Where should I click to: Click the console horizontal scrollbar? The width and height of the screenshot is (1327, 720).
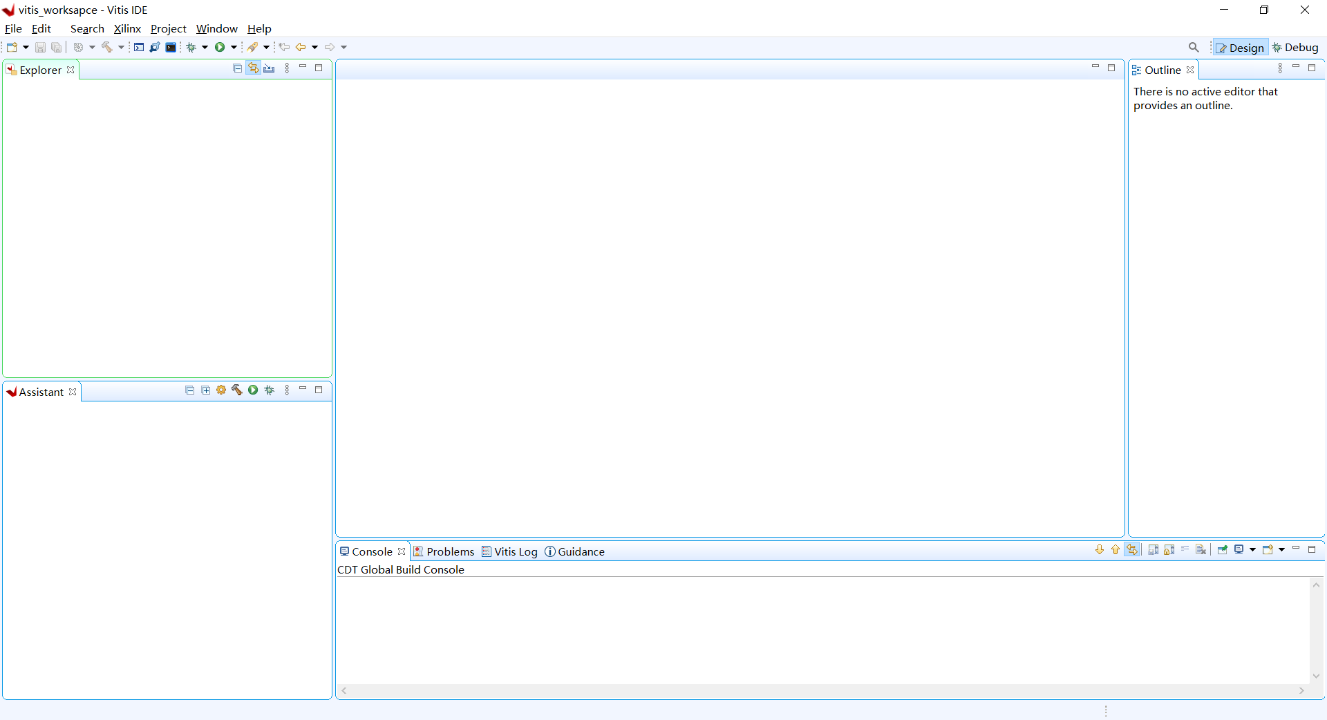pos(822,690)
